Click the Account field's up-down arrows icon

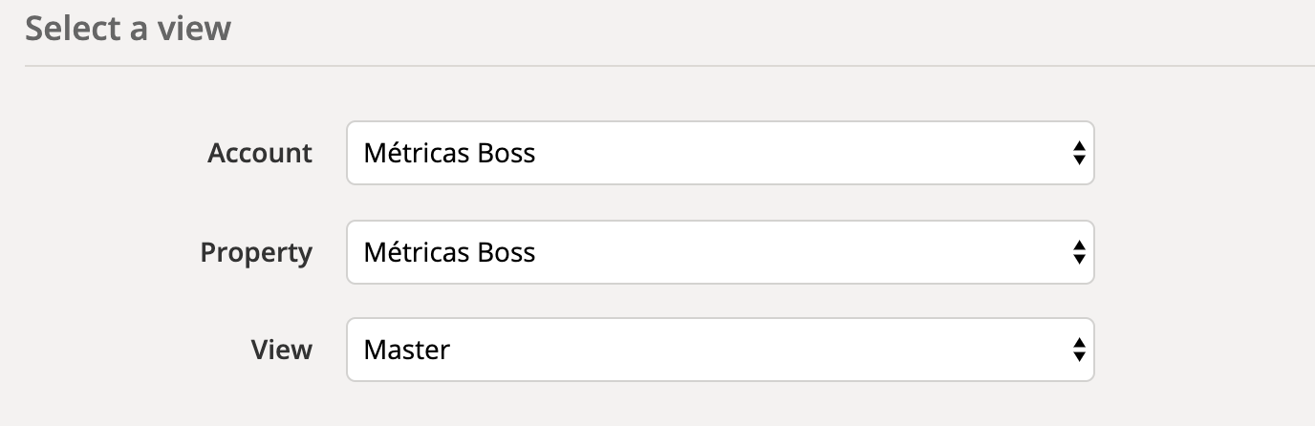[x=1078, y=153]
